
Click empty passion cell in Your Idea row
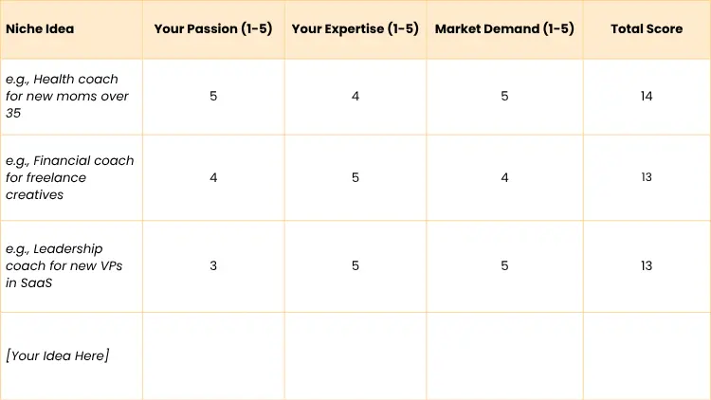click(x=213, y=355)
